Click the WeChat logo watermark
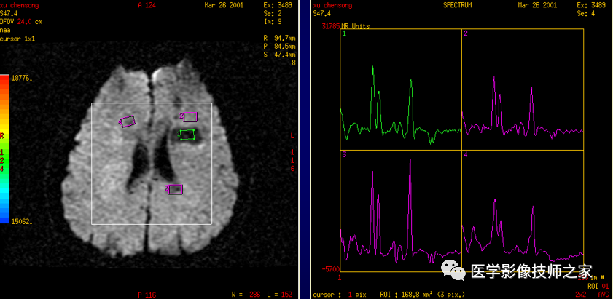 point(453,271)
